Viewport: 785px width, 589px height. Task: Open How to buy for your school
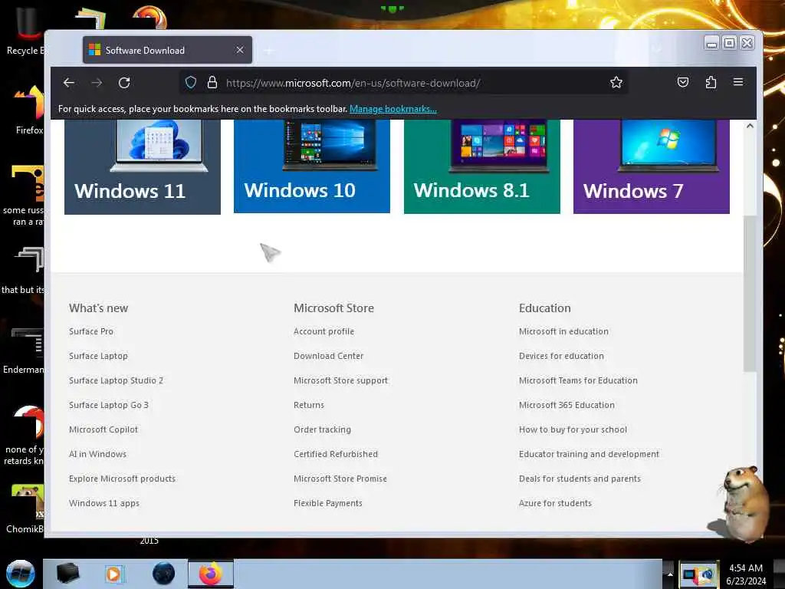click(573, 429)
